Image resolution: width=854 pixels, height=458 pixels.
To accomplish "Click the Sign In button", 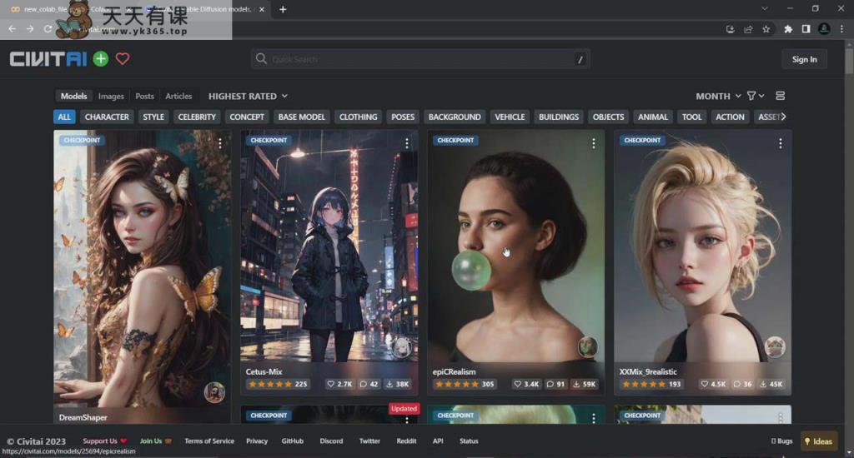I will point(805,59).
